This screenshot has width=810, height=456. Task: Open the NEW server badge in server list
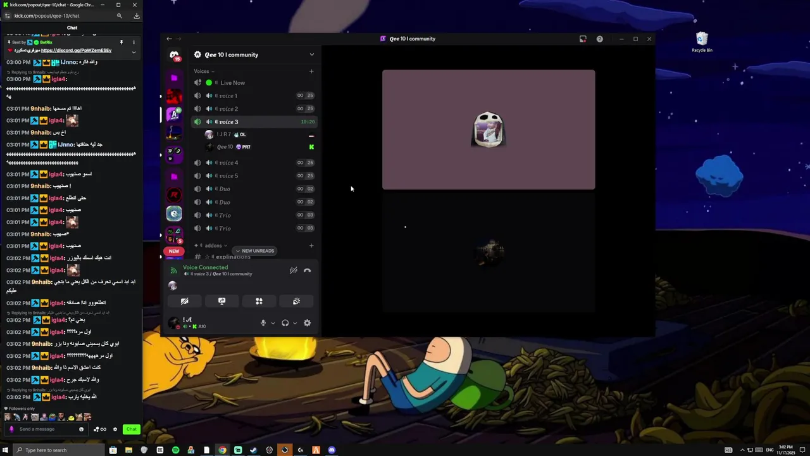(x=174, y=251)
